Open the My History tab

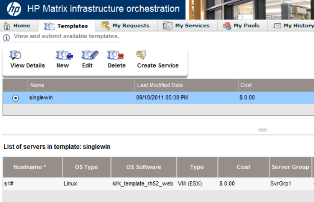pyautogui.click(x=293, y=26)
